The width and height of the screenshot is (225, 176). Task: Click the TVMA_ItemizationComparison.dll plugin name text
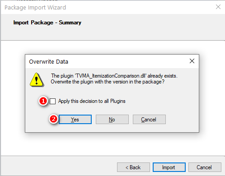[110, 76]
